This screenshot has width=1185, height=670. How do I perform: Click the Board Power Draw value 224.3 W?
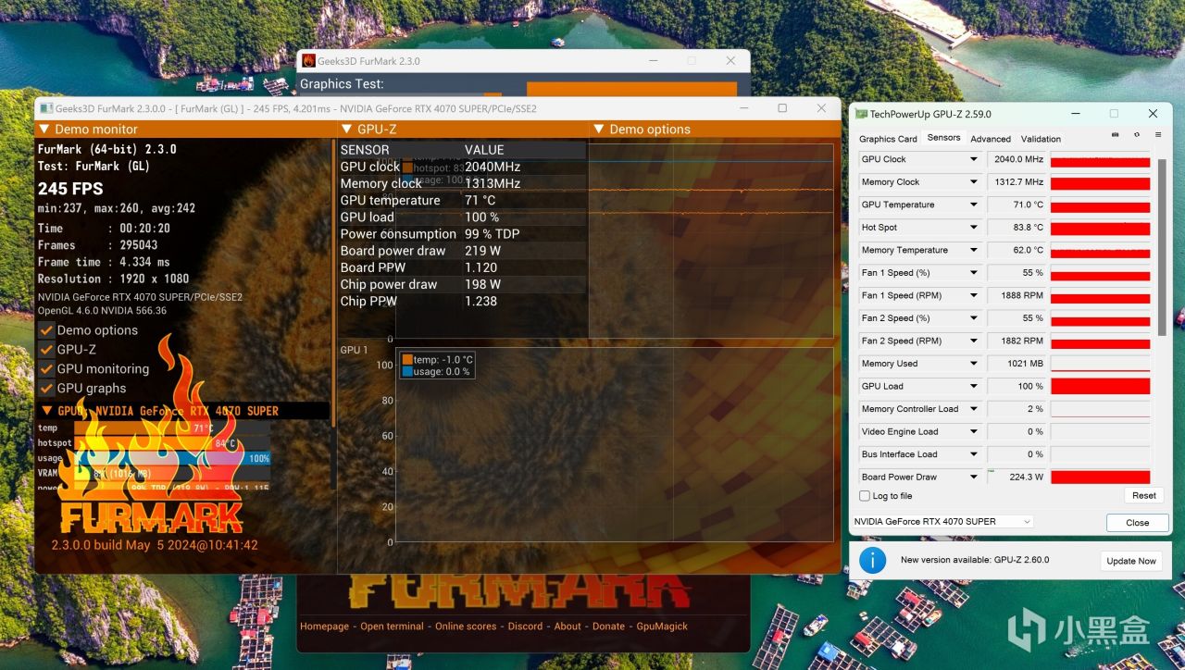click(x=1017, y=477)
